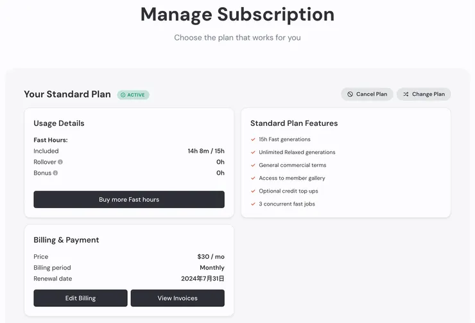Open Edit Billing

pyautogui.click(x=80, y=298)
